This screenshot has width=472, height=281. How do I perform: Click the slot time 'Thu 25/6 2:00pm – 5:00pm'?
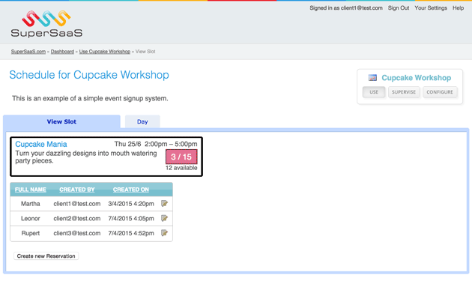156,144
